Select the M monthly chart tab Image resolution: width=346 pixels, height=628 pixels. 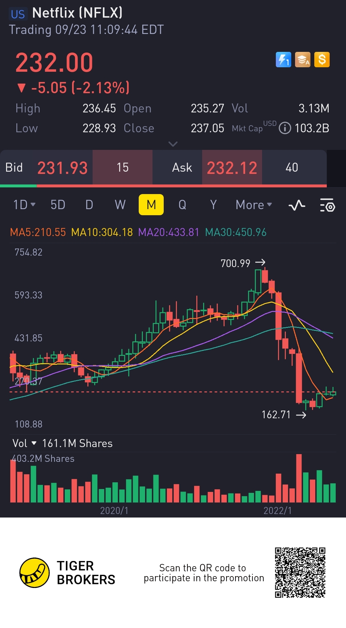(x=151, y=205)
